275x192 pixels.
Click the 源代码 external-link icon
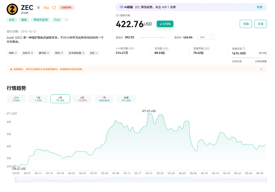(x=48, y=53)
